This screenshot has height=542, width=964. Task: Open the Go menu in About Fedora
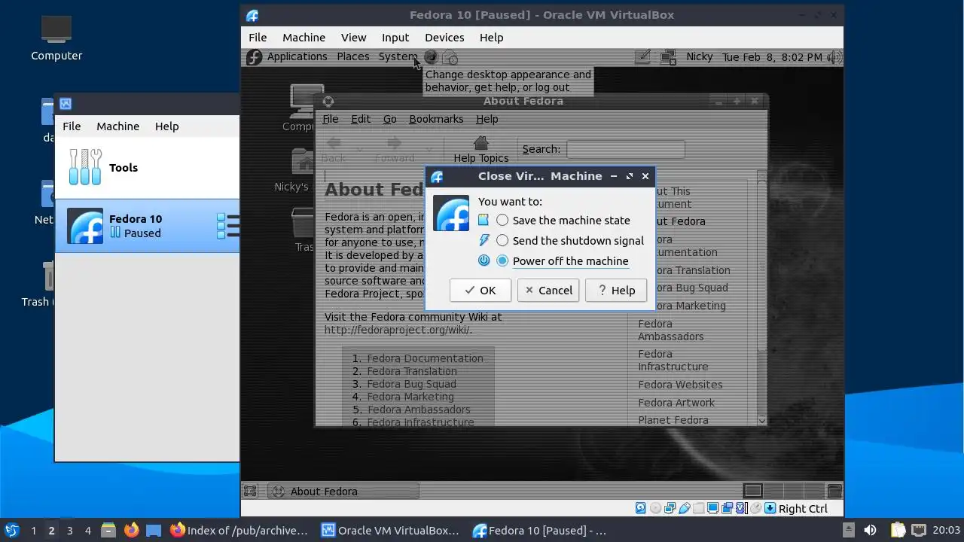point(389,119)
